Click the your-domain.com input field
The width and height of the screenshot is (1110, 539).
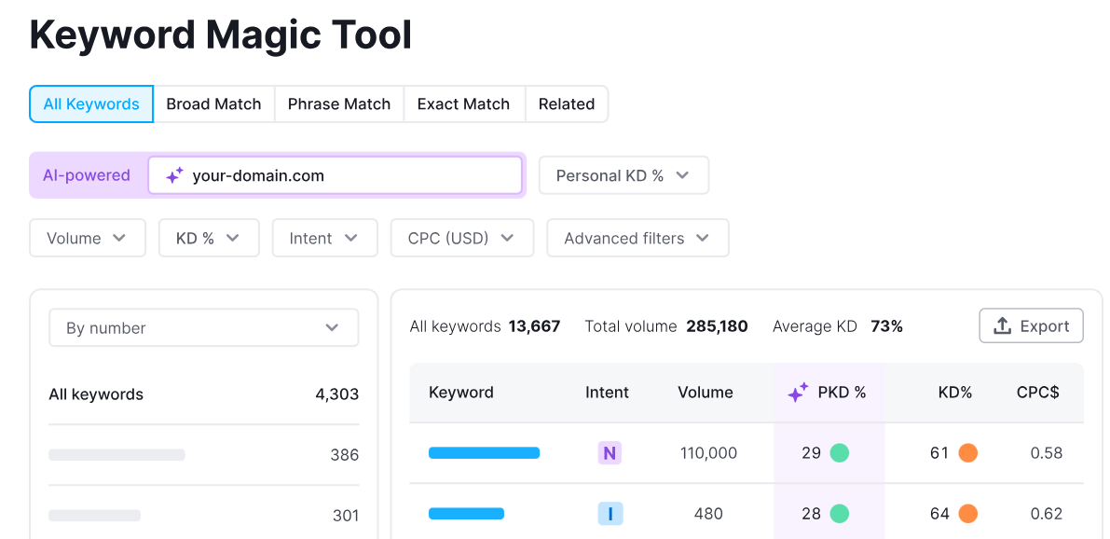[x=335, y=175]
